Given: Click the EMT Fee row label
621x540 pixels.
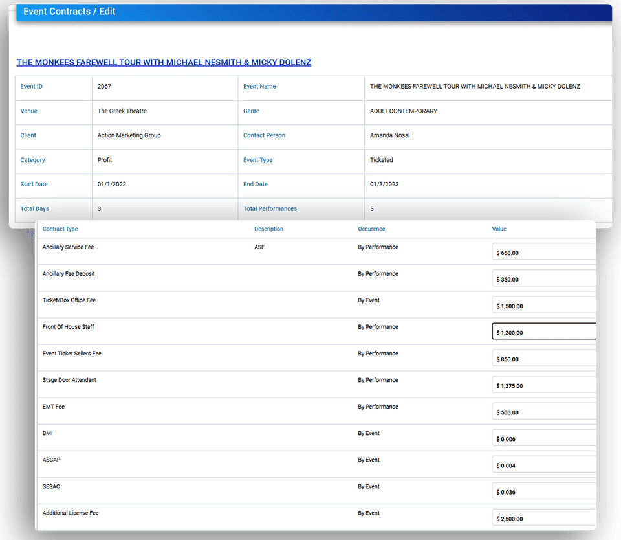Looking at the screenshot, I should pyautogui.click(x=54, y=407).
